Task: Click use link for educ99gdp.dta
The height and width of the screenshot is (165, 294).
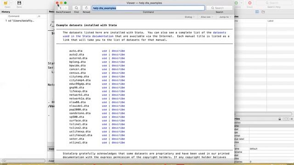Action: click(104, 84)
